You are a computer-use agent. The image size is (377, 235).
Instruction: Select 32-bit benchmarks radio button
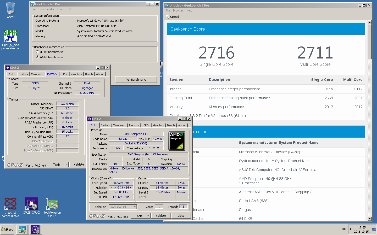click(37, 52)
